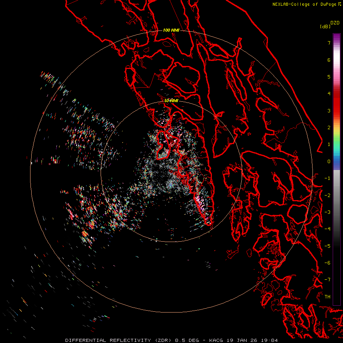Click the 4 tick on the colorbar
The width and height of the screenshot is (343, 343).
tap(329, 94)
